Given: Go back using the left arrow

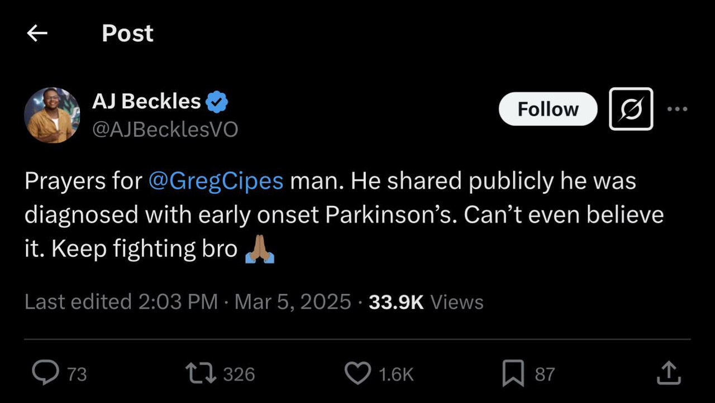Looking at the screenshot, I should click(x=37, y=33).
